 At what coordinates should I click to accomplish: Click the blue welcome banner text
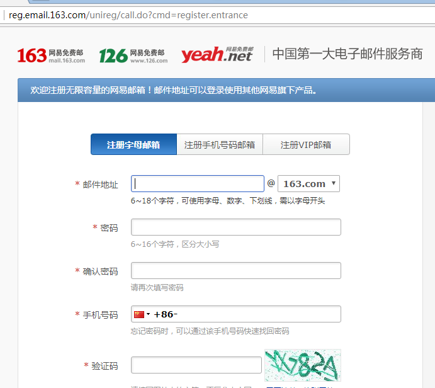pos(174,90)
